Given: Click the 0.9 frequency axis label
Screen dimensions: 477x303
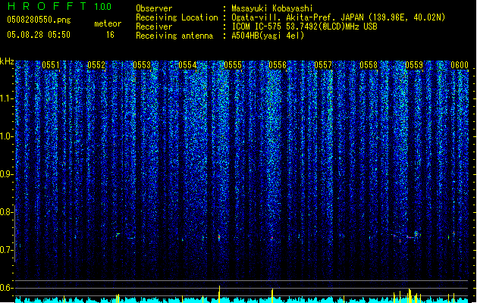Looking at the screenshot, I should 7,174.
